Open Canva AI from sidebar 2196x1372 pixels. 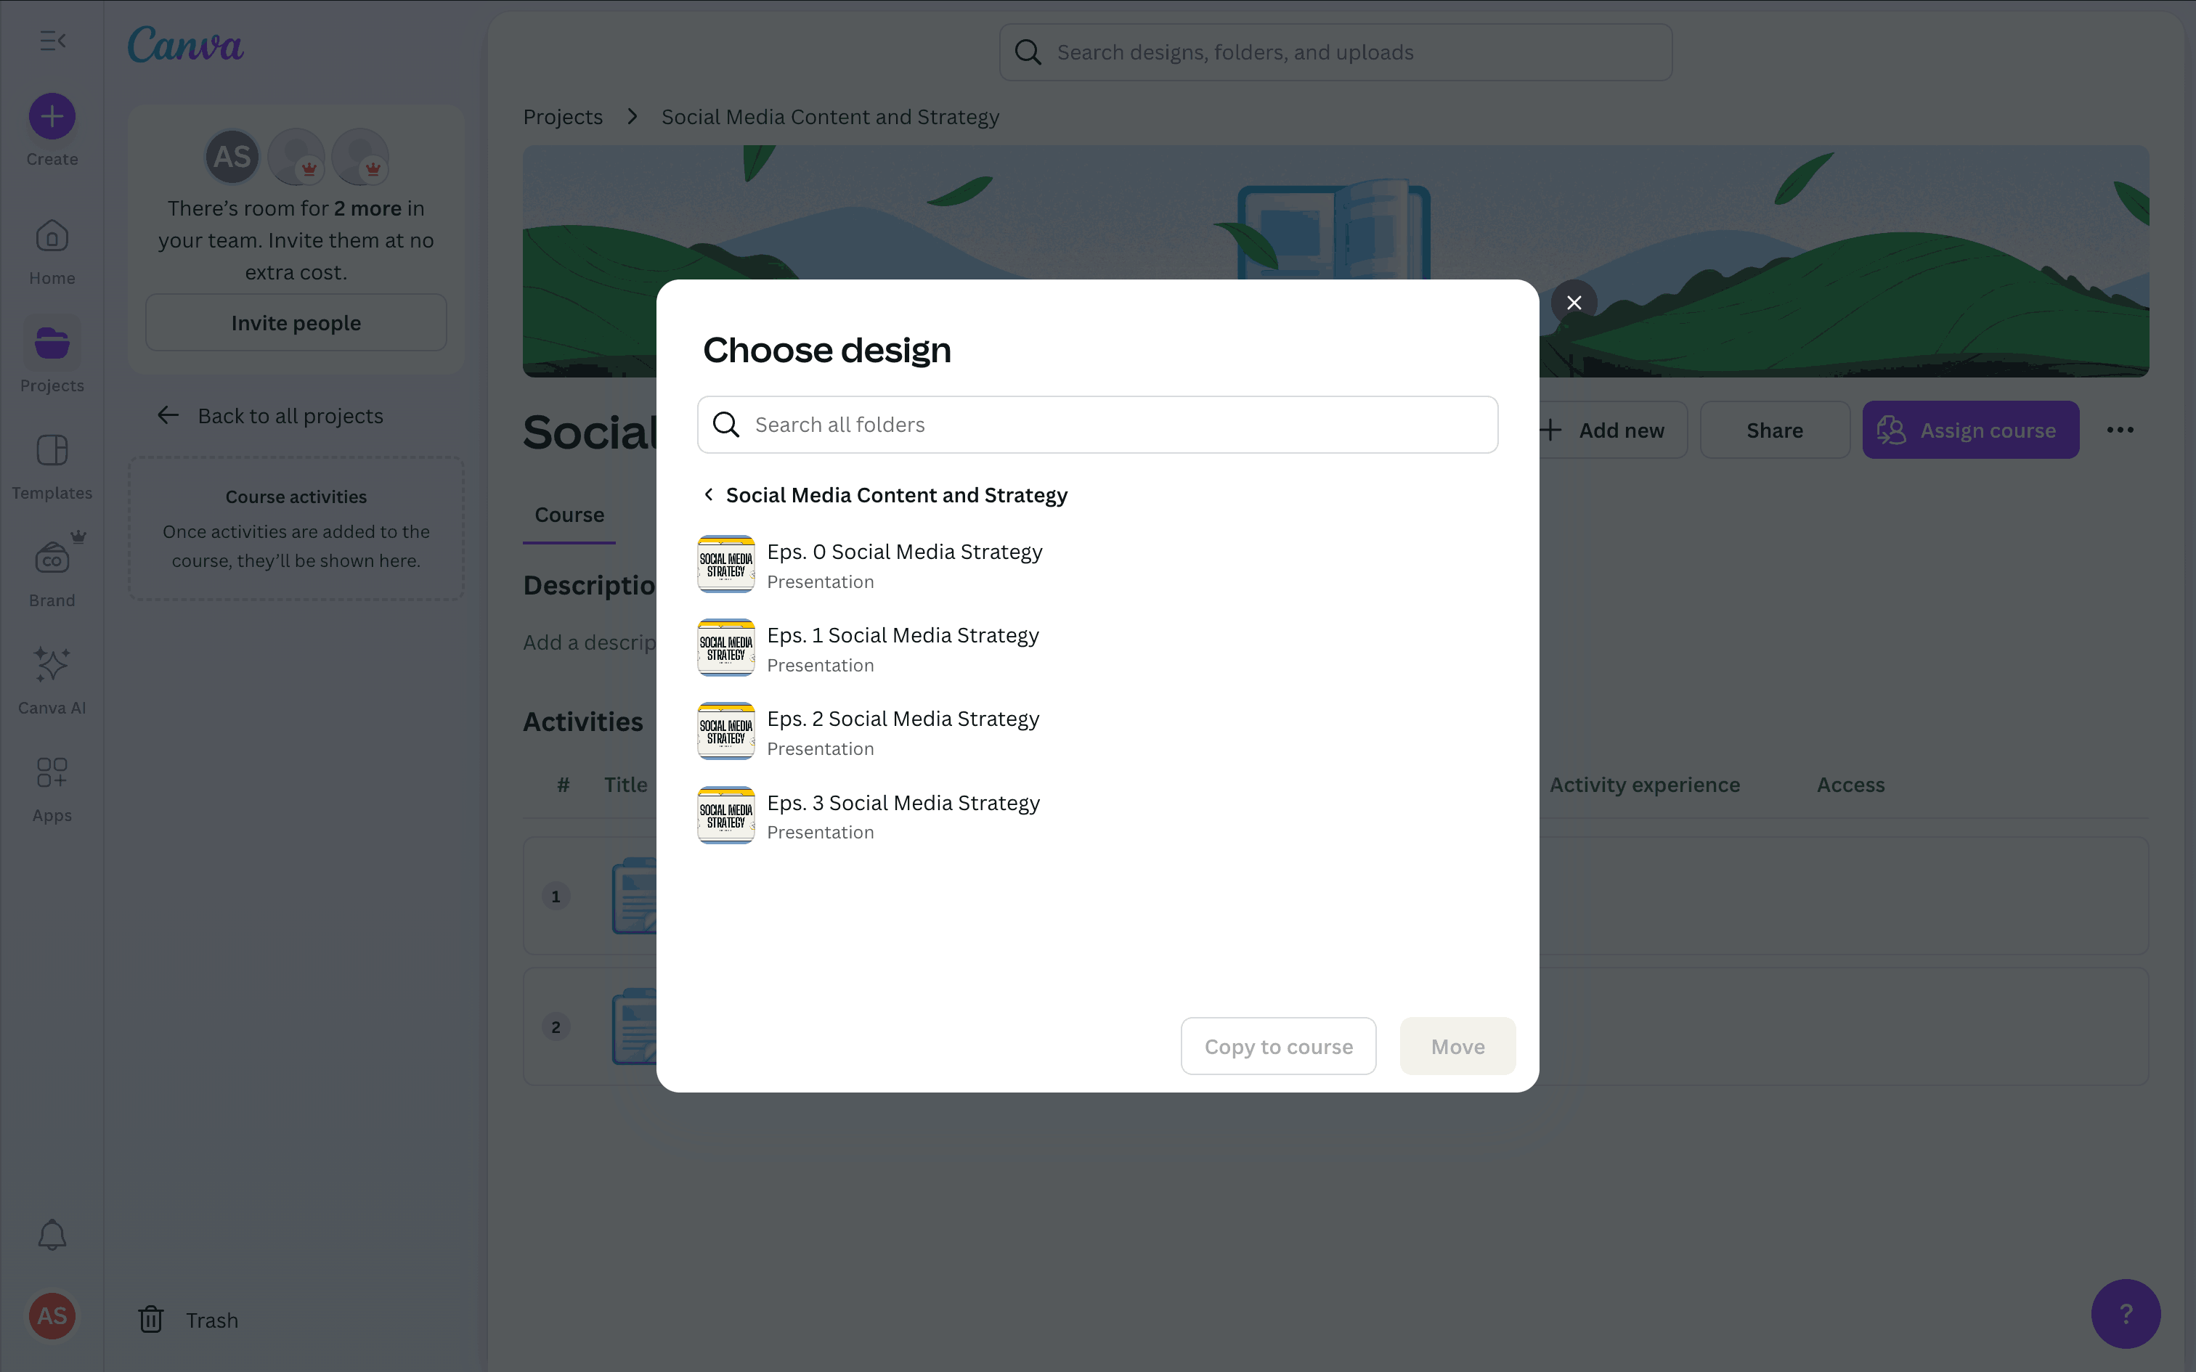coord(52,665)
